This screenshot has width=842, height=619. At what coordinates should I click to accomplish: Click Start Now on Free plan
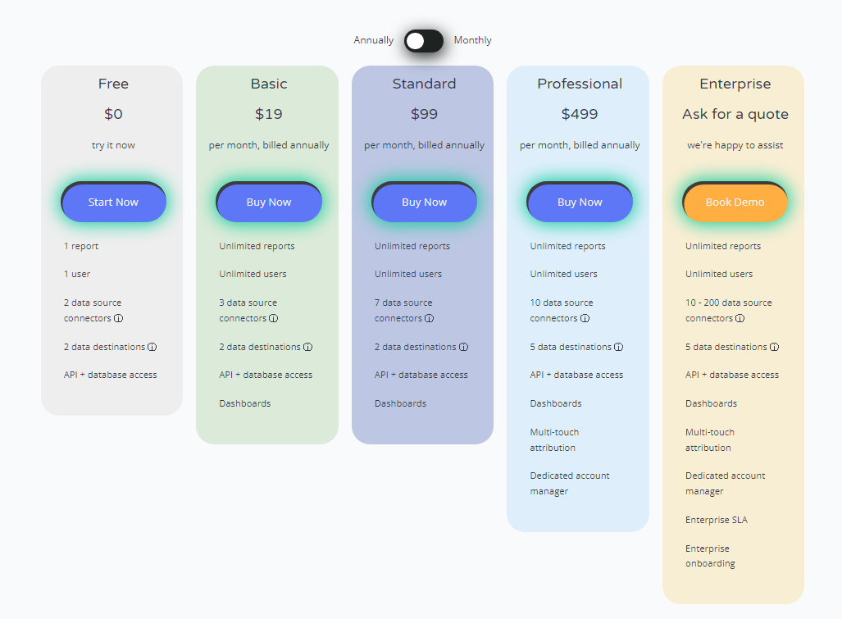click(x=113, y=202)
